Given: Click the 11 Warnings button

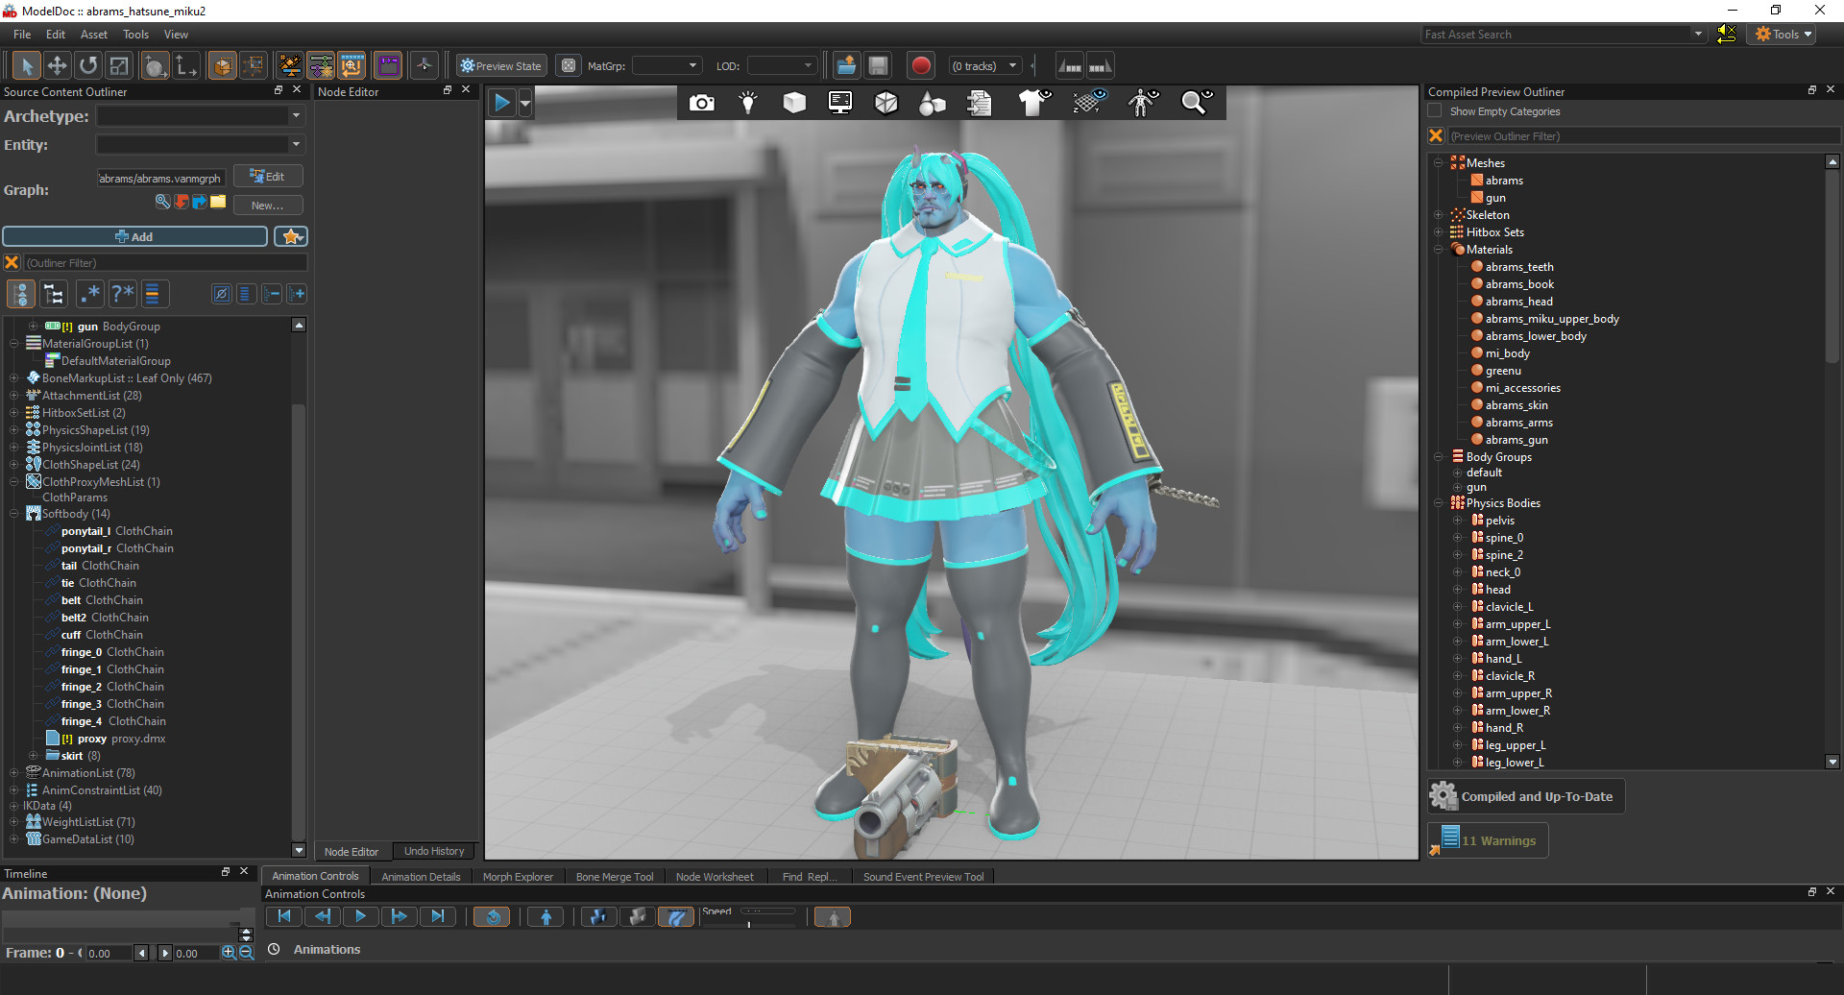Looking at the screenshot, I should tap(1487, 839).
